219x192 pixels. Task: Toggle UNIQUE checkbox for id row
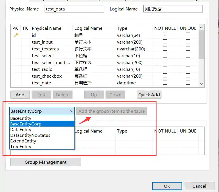point(188,35)
